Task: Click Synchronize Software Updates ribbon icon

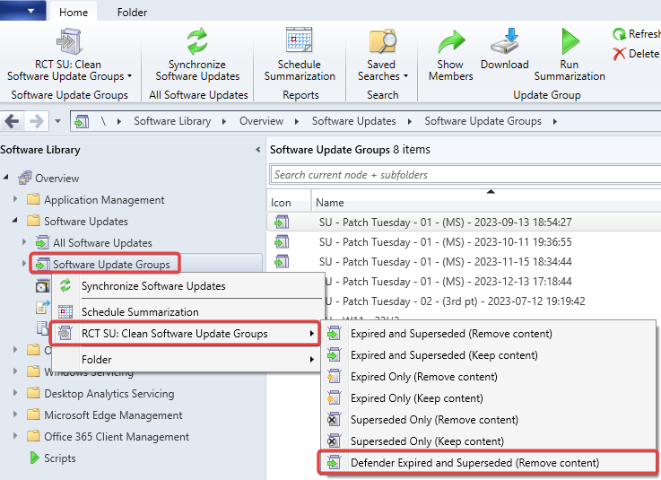Action: click(x=197, y=41)
